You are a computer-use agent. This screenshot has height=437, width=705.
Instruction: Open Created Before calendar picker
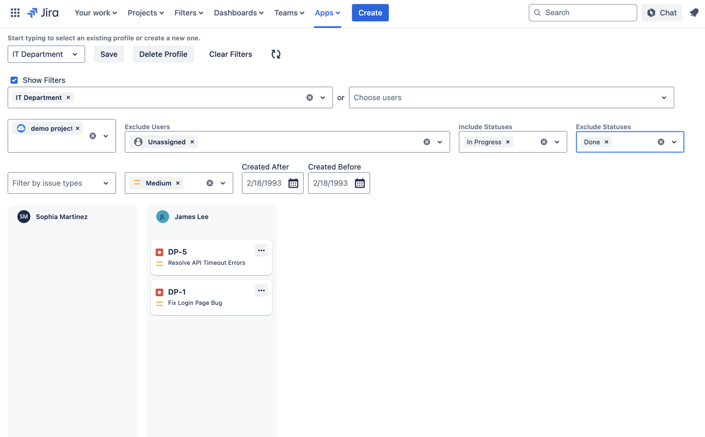pos(359,183)
